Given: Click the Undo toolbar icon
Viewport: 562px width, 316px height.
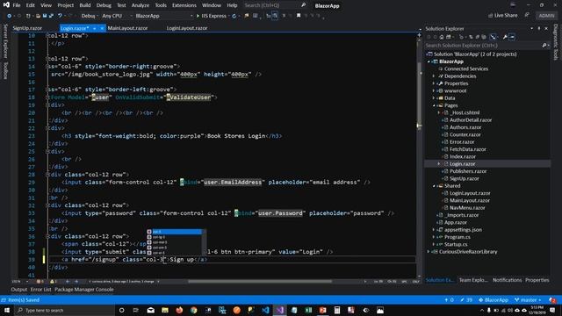Looking at the screenshot, I should 61,16.
